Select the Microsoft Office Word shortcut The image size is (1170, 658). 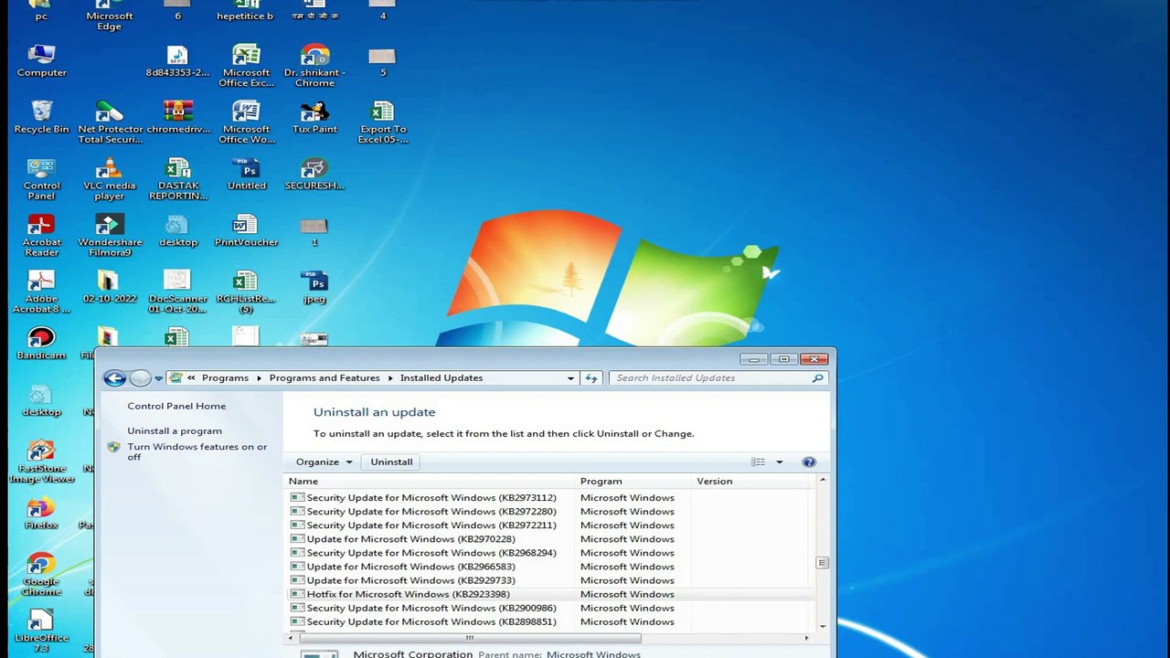[246, 122]
